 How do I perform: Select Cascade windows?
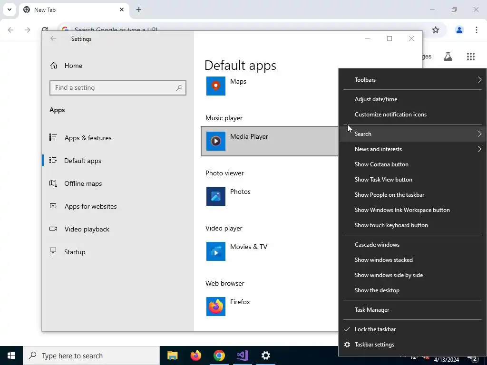pos(412,245)
